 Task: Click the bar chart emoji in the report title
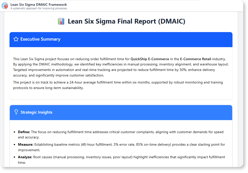click(61, 21)
